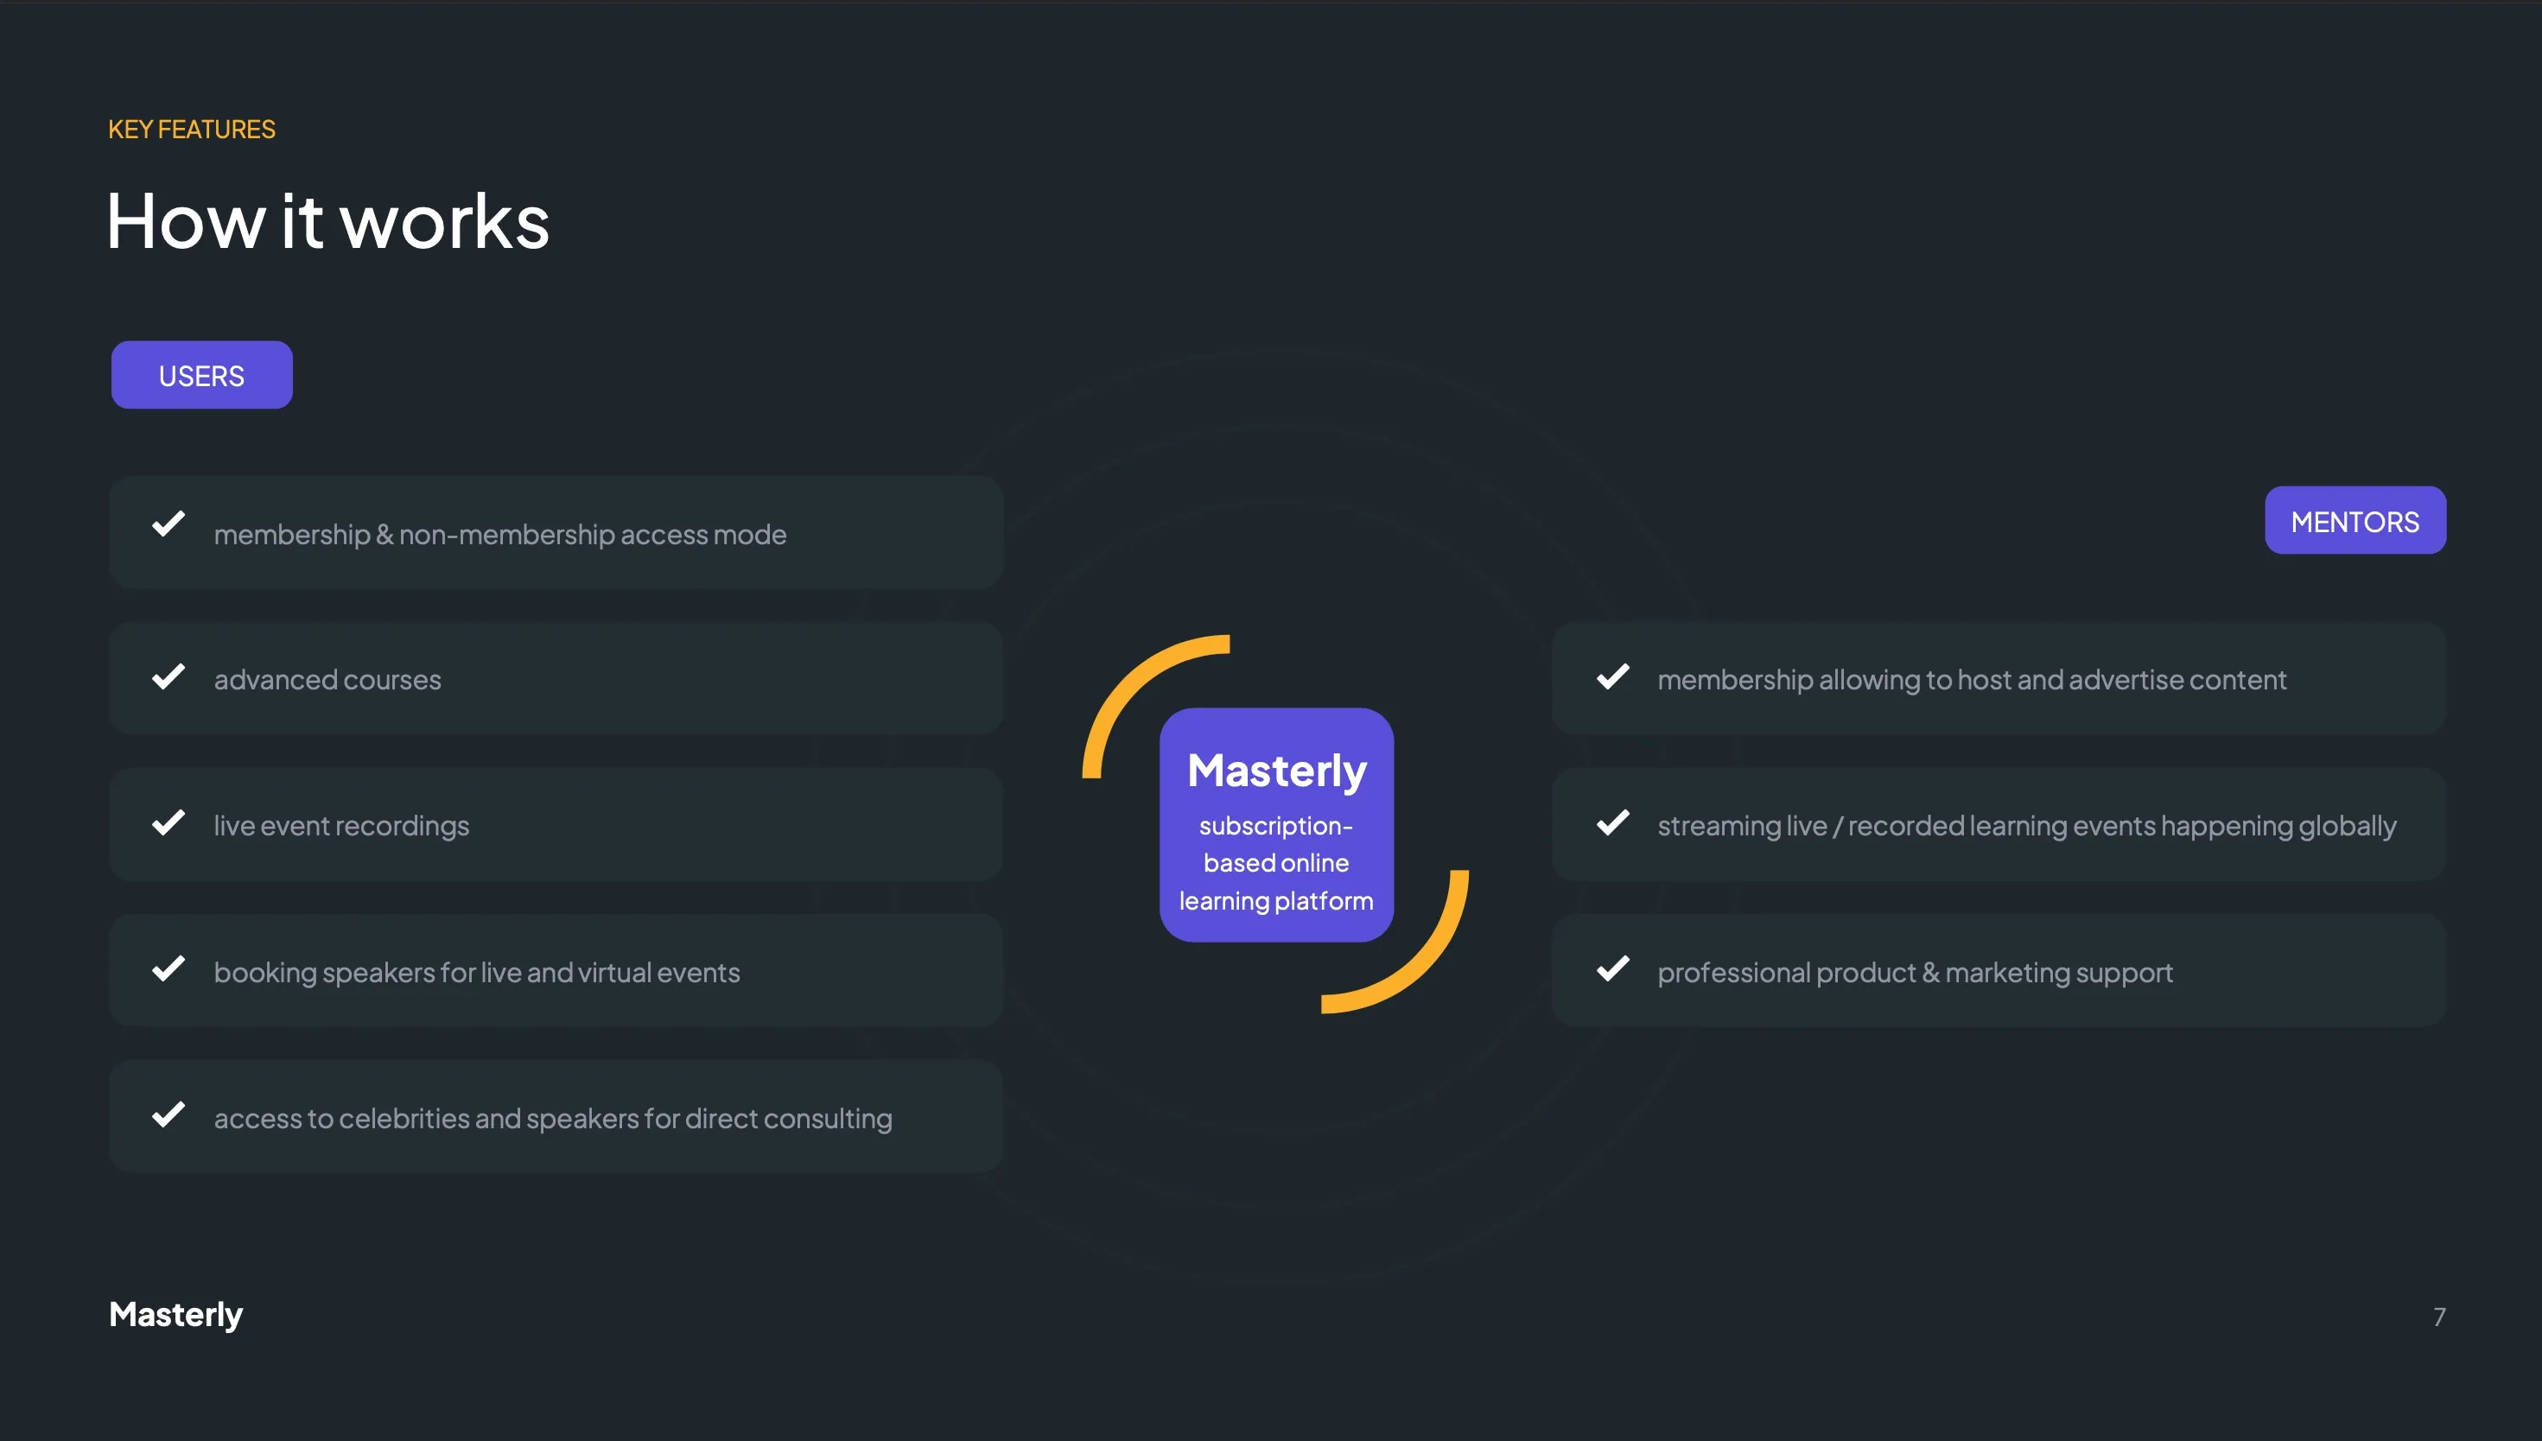The height and width of the screenshot is (1441, 2542).
Task: Click checkmark next to booking speakers item
Action: (168, 969)
